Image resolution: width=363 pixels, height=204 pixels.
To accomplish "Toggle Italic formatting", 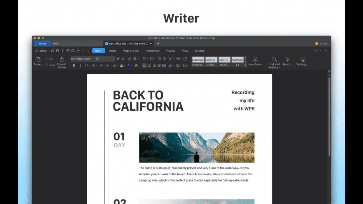I will coord(81,66).
